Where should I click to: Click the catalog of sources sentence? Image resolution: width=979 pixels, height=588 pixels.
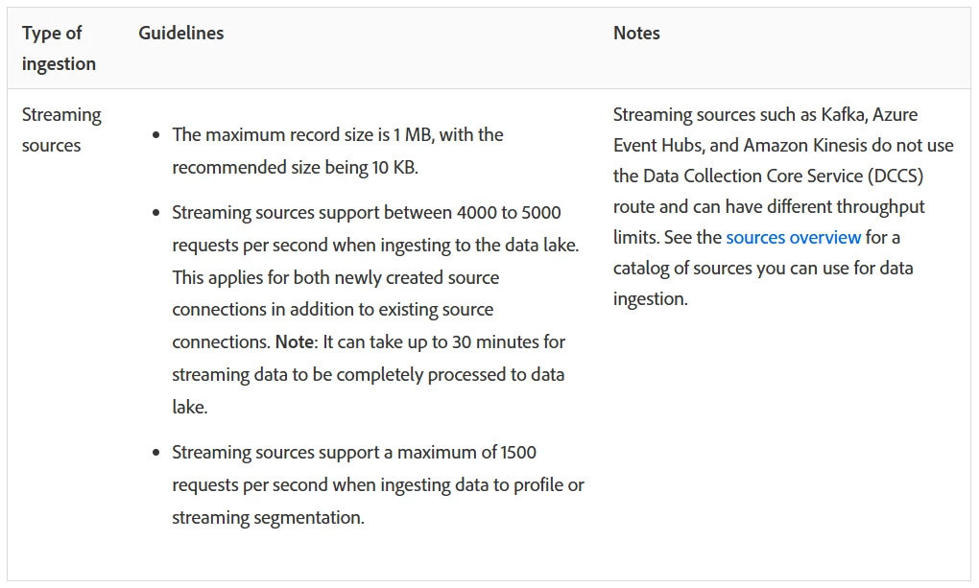[763, 269]
